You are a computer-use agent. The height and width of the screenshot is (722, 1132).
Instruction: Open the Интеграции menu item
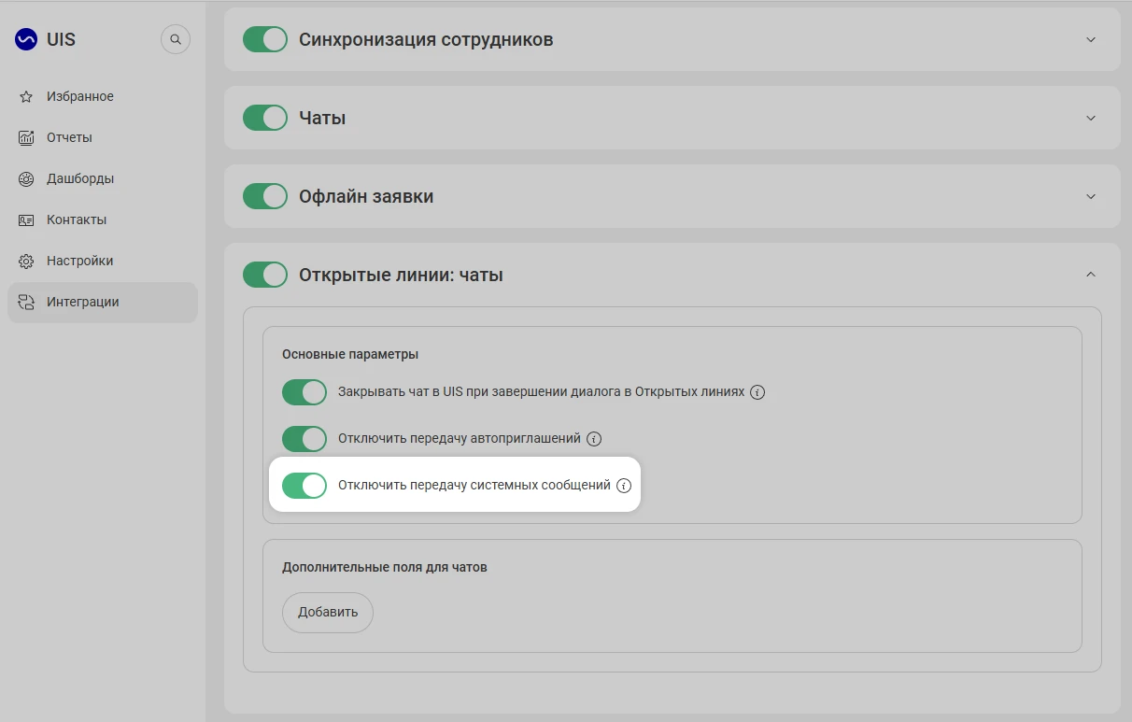(x=103, y=303)
